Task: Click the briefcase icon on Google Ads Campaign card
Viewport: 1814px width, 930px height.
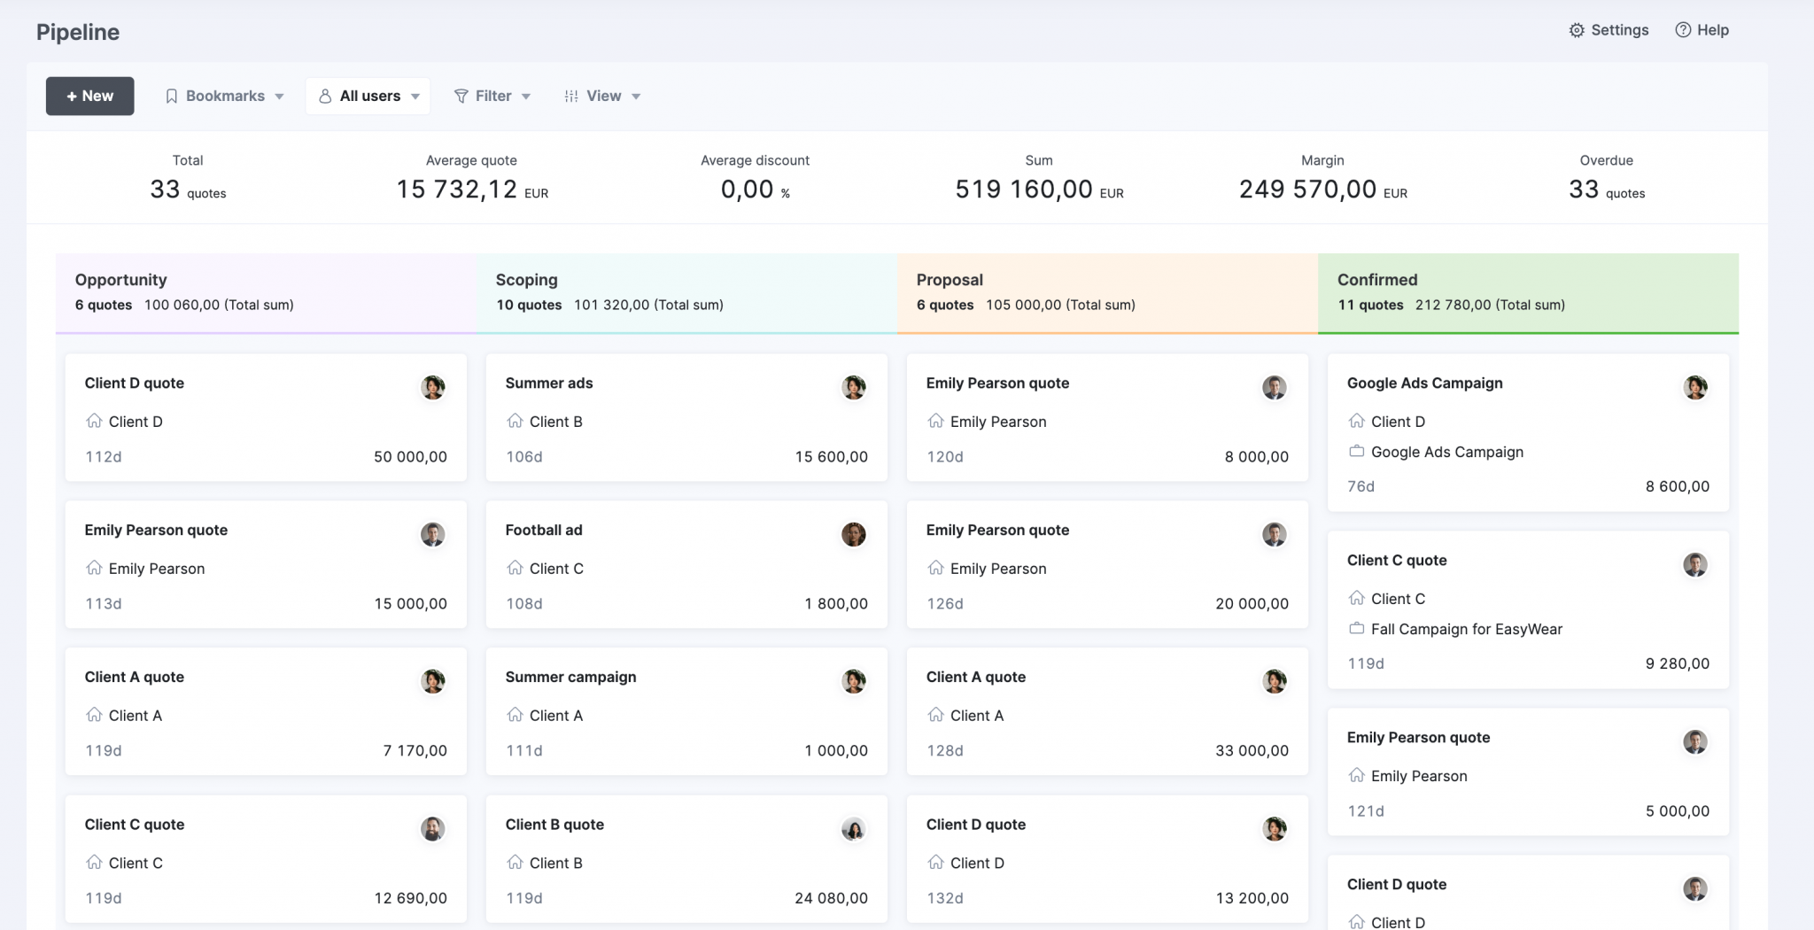Action: (1356, 452)
